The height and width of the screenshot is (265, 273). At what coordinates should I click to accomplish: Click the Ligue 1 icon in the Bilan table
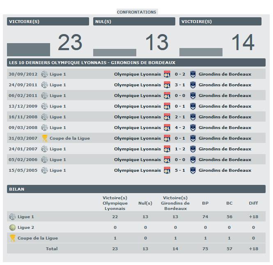(12, 217)
